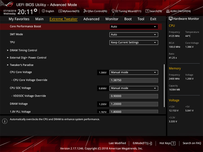Screen dimensions: 203x152
Task: Click the 5.041 V reading
Action: [x=189, y=111]
